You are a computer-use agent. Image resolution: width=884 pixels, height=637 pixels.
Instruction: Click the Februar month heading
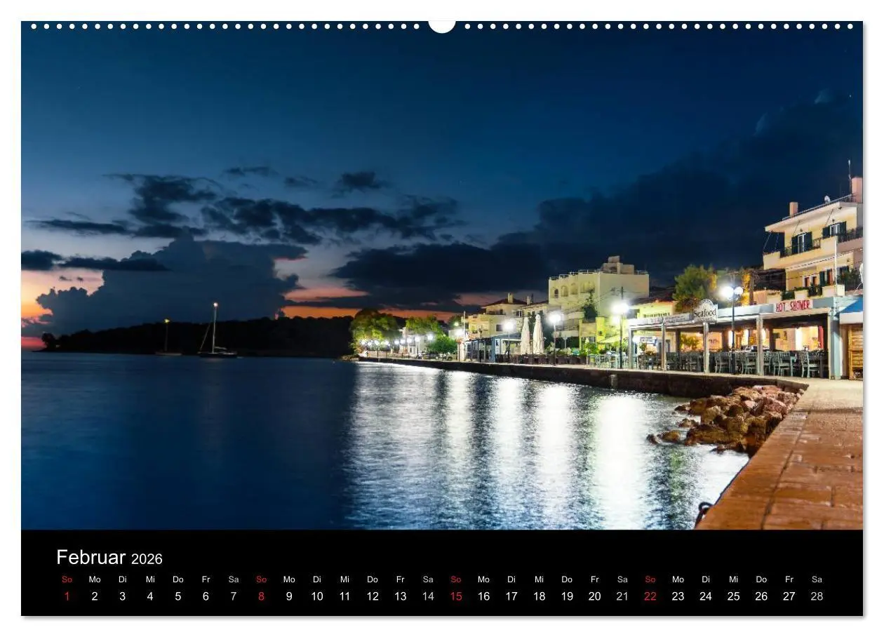tap(91, 558)
